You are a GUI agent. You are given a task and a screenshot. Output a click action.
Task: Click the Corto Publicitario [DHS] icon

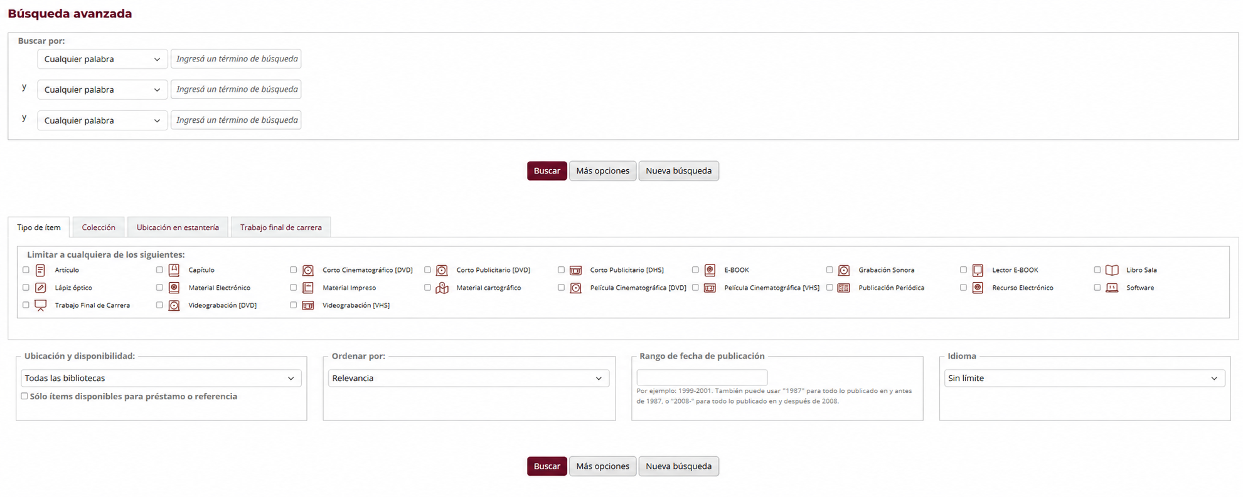[575, 270]
